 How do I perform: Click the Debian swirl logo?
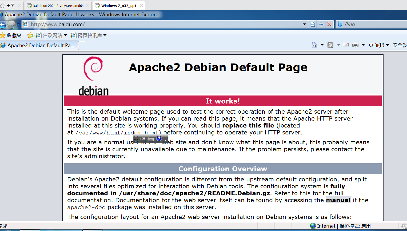(93, 69)
